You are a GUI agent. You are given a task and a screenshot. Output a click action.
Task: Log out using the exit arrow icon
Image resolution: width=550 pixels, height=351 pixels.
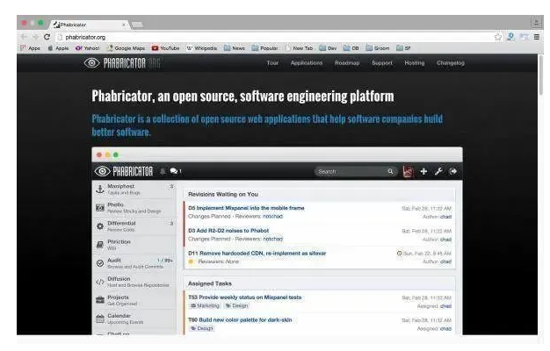(x=453, y=171)
